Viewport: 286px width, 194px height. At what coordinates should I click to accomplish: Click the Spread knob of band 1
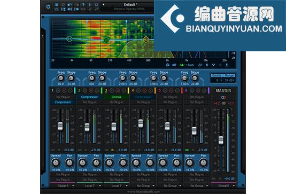(56, 162)
